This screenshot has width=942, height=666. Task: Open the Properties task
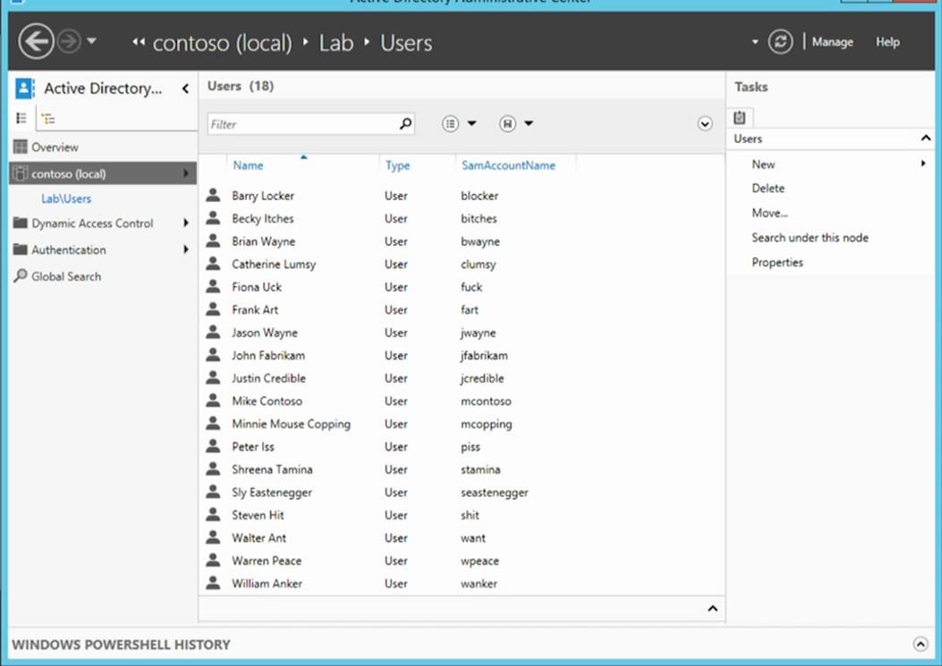[777, 262]
